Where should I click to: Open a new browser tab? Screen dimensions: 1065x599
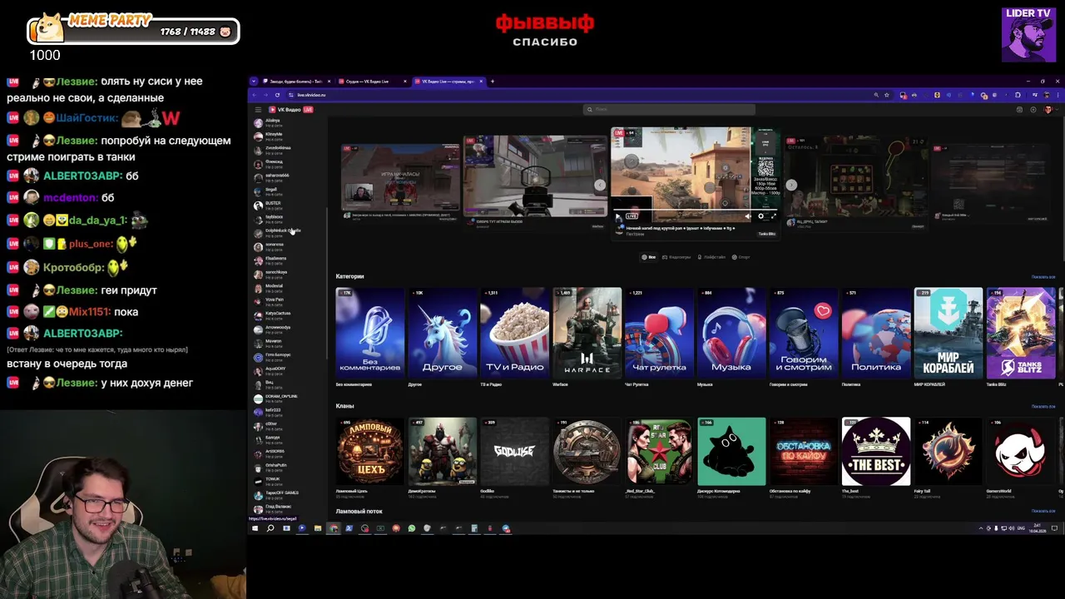(x=493, y=82)
